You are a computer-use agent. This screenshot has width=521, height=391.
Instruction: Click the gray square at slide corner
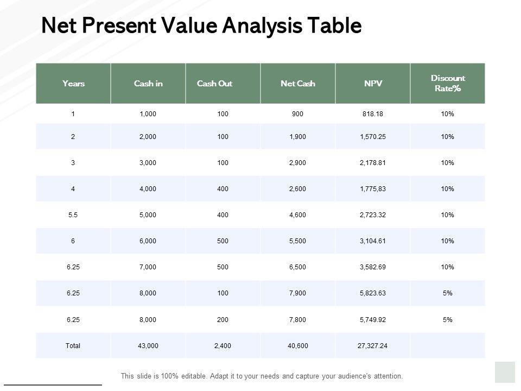(x=505, y=372)
